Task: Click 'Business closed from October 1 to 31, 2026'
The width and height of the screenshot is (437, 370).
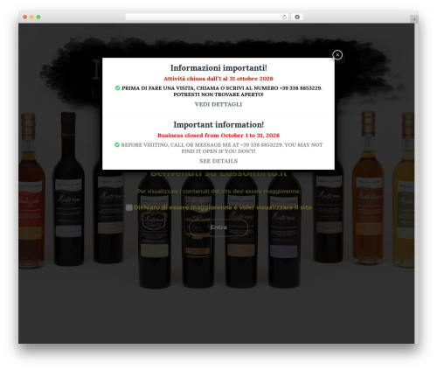Action: 218,136
